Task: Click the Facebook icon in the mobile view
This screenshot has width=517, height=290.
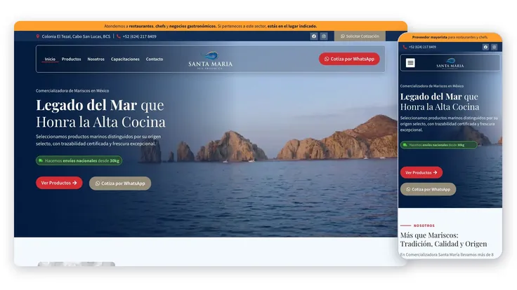Action: tap(485, 47)
